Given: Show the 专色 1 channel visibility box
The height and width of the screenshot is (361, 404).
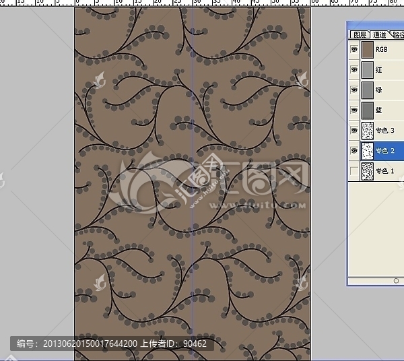Looking at the screenshot, I should 354,171.
